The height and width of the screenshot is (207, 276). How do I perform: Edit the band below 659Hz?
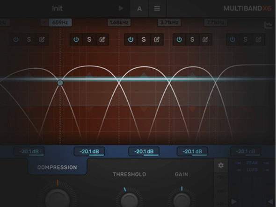42,39
